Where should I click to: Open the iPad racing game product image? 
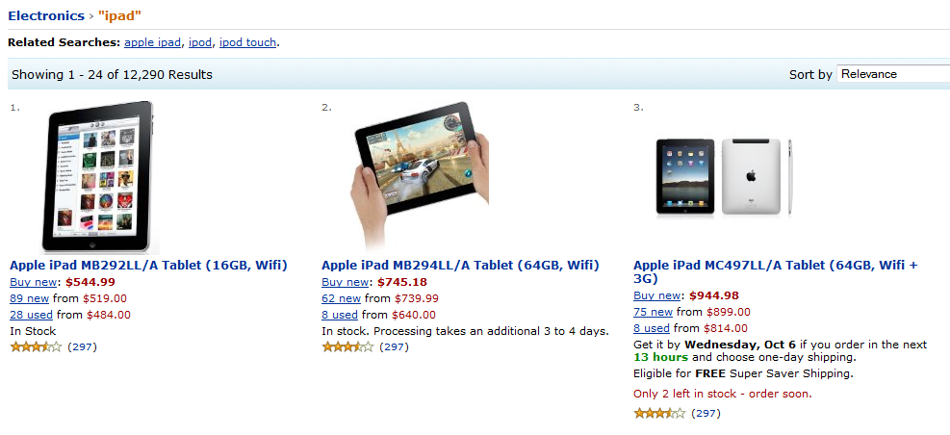(x=420, y=176)
